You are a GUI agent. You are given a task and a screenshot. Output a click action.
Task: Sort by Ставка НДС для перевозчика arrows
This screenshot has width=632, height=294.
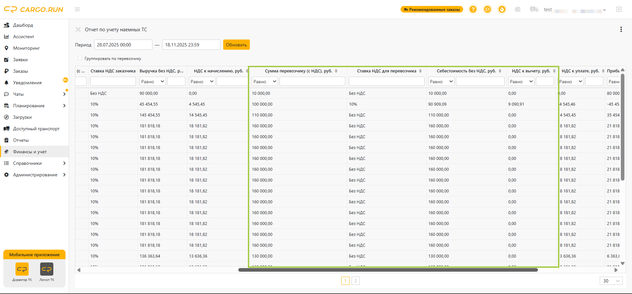click(x=420, y=71)
